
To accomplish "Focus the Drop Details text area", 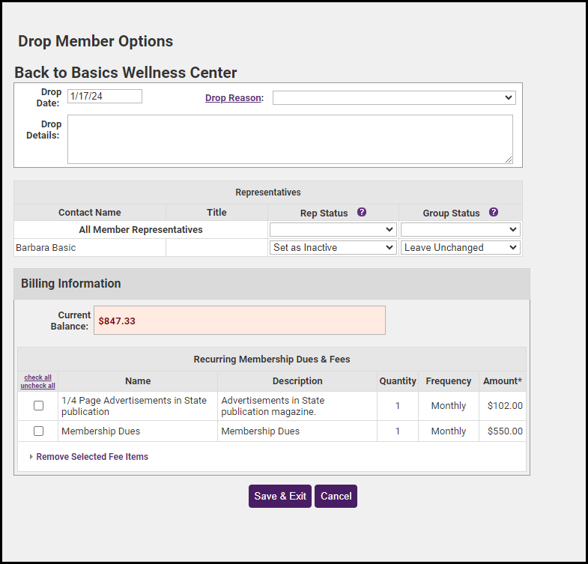I will [289, 139].
